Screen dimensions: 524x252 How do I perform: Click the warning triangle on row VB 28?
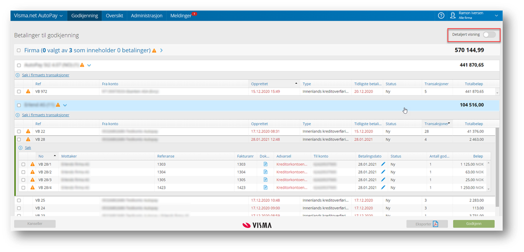pyautogui.click(x=28, y=139)
